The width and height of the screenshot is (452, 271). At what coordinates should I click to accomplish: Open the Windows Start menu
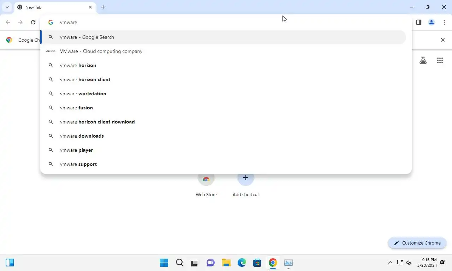[x=164, y=263]
